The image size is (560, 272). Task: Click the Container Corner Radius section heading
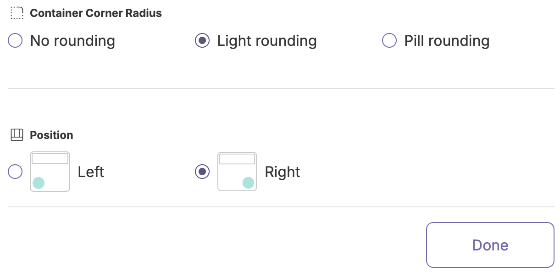96,13
